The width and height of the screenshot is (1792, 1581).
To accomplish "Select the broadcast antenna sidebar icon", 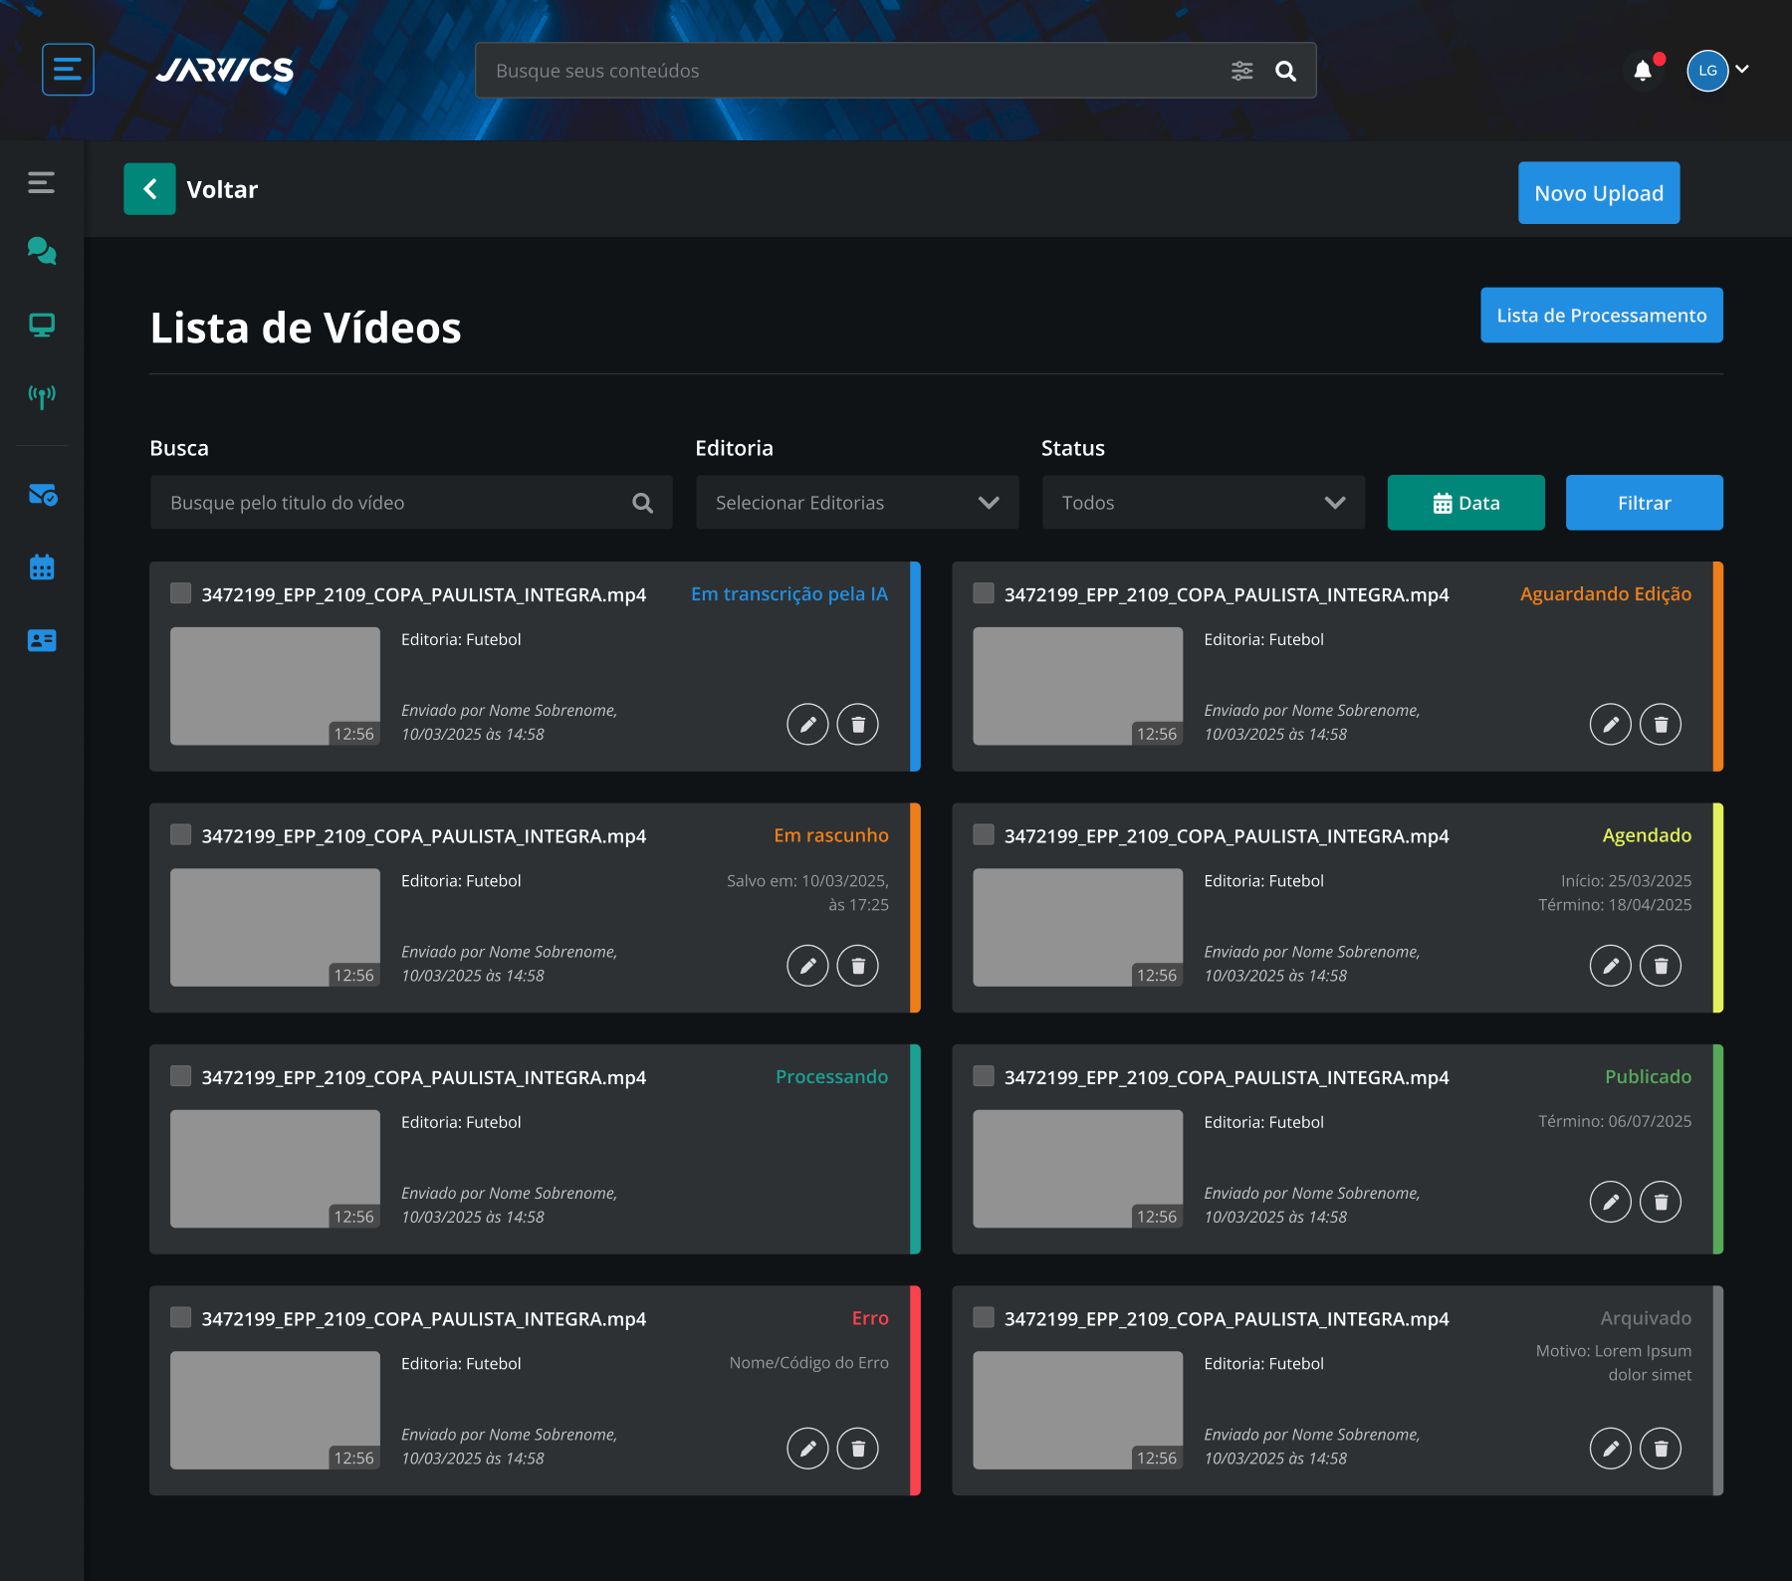I will (42, 396).
